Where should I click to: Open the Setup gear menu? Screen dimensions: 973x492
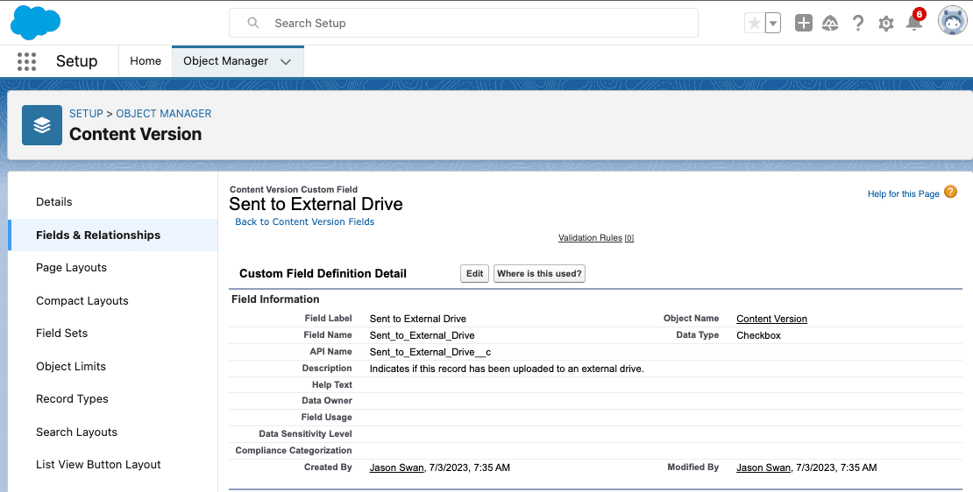[x=886, y=24]
